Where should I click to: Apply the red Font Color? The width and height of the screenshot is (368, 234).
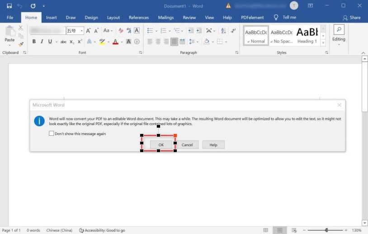115,42
